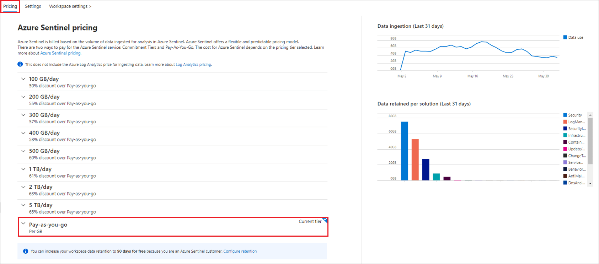599x264 pixels.
Task: Expand the Pay-as-you-go tier chevron
Action: point(23,223)
